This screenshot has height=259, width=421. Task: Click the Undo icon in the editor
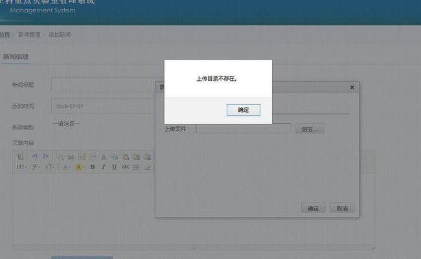34,157
